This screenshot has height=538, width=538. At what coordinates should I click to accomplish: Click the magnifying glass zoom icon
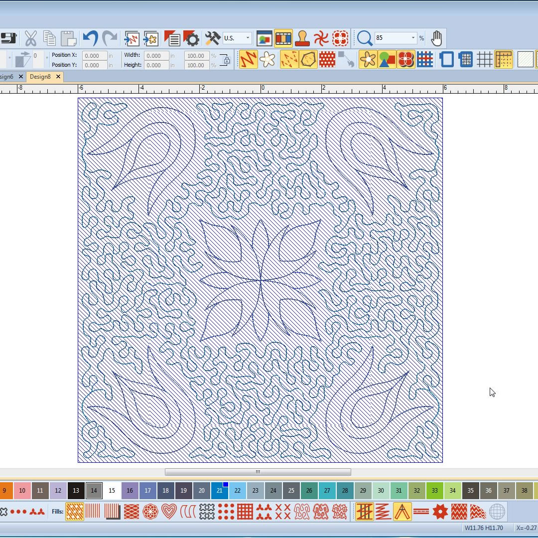365,38
